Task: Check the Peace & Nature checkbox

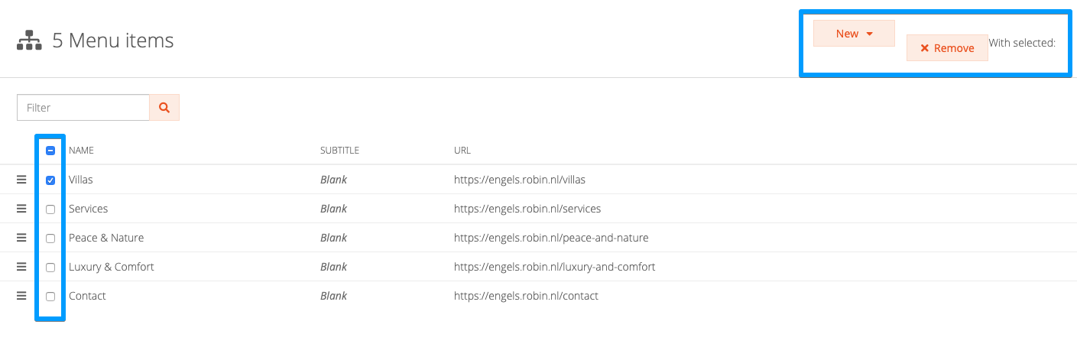Action: tap(50, 239)
